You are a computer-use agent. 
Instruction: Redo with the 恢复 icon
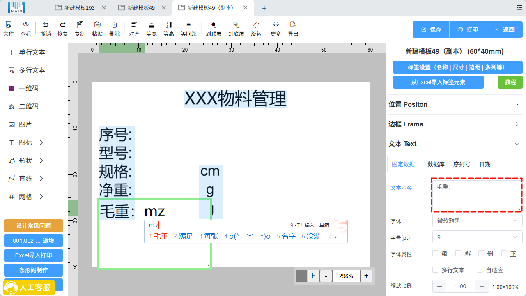(63, 25)
